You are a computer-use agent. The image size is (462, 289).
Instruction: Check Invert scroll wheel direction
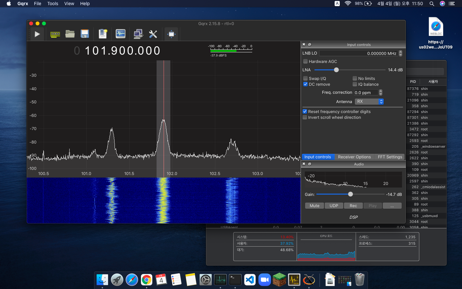(x=305, y=117)
